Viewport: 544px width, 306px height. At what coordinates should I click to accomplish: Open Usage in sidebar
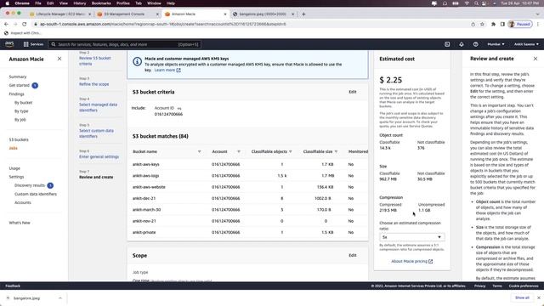(14, 168)
